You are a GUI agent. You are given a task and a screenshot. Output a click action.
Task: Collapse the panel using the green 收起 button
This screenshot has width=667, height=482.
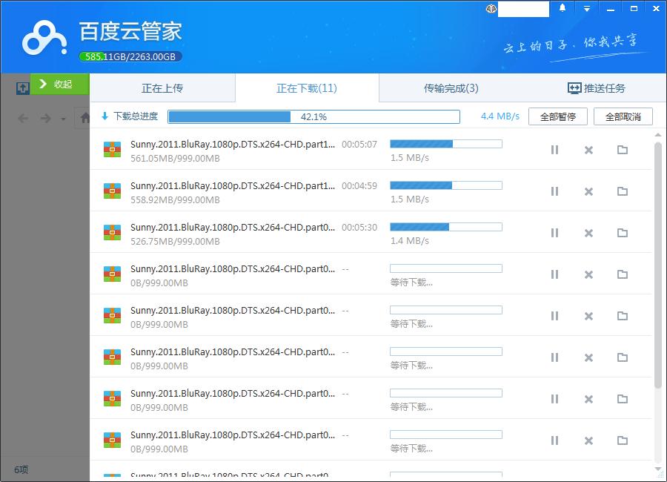[x=59, y=84]
